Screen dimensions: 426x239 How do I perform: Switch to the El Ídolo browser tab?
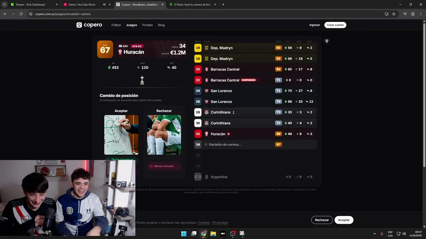[x=193, y=5]
